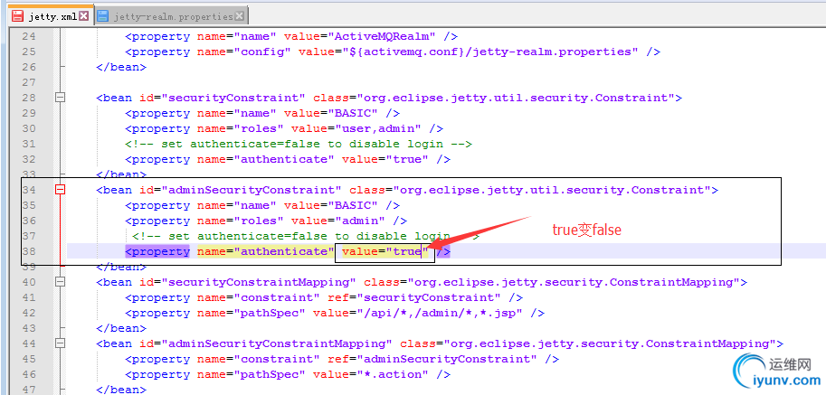Click value="true" on line 32
The image size is (826, 395).
pyautogui.click(x=385, y=159)
